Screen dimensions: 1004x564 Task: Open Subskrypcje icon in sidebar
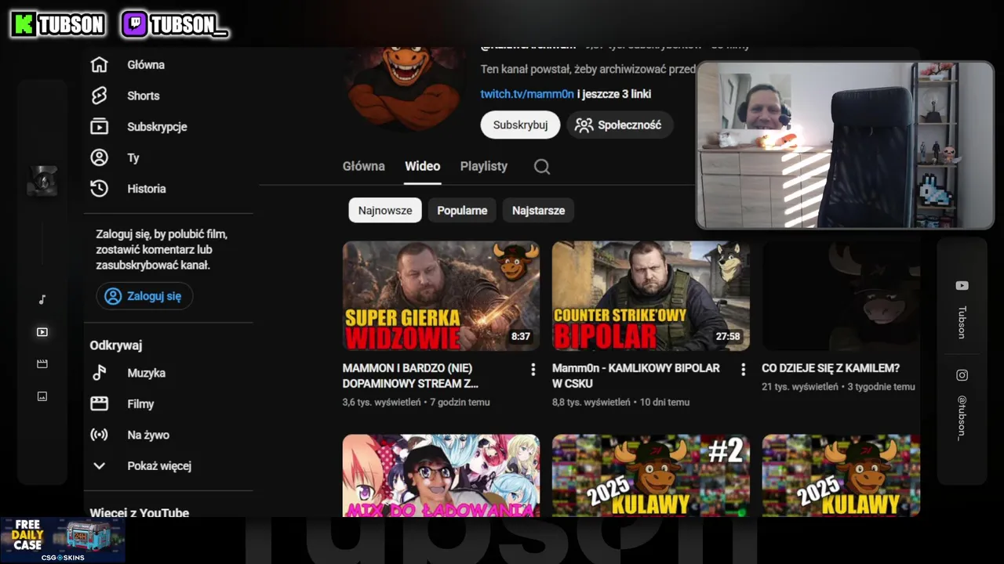tap(99, 126)
